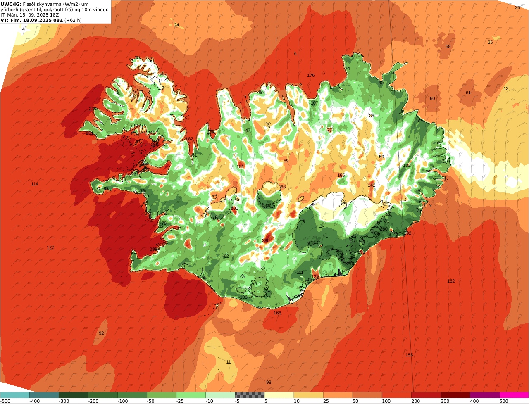Click the map value 114 in the western ocean
This screenshot has height=404, width=529.
pyautogui.click(x=35, y=184)
